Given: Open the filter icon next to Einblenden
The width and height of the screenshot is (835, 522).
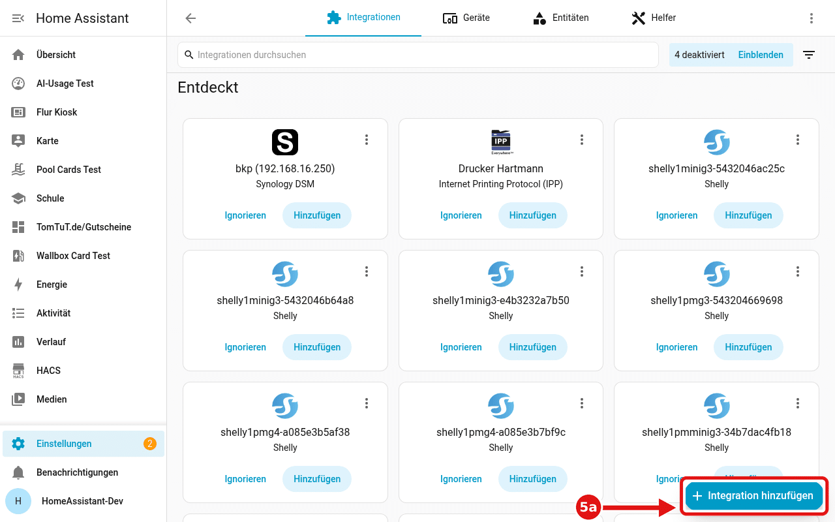Looking at the screenshot, I should tap(809, 55).
